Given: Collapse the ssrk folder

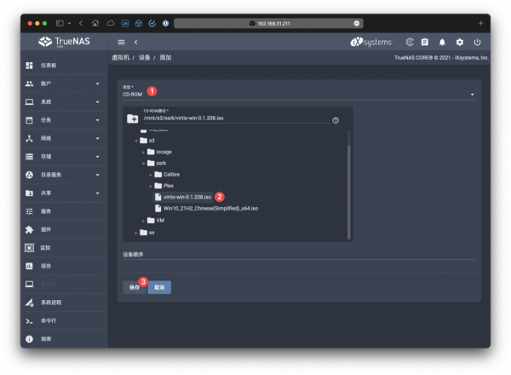Looking at the screenshot, I should (143, 164).
